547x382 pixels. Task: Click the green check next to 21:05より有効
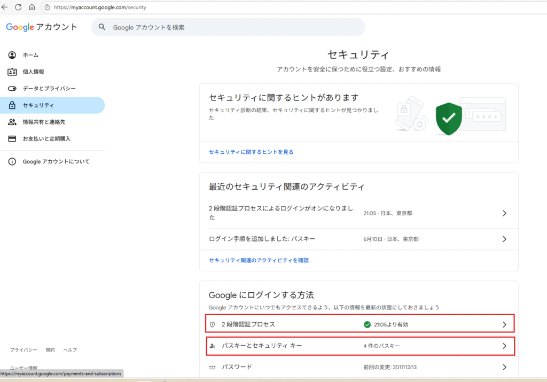(367, 325)
